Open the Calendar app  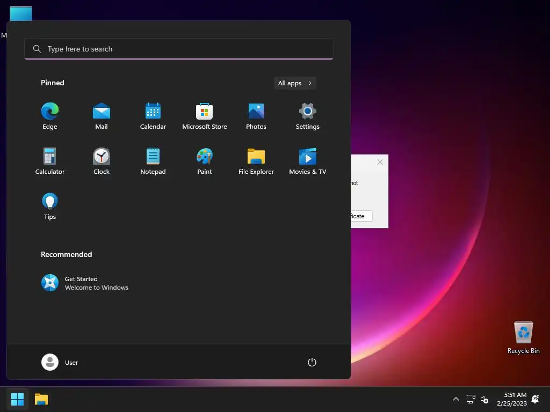point(153,116)
